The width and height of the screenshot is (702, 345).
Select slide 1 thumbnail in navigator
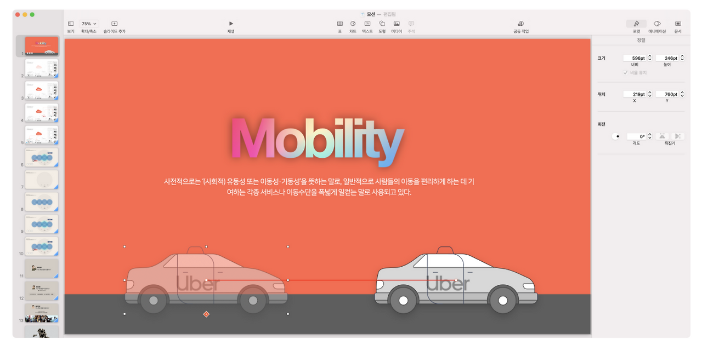point(42,46)
